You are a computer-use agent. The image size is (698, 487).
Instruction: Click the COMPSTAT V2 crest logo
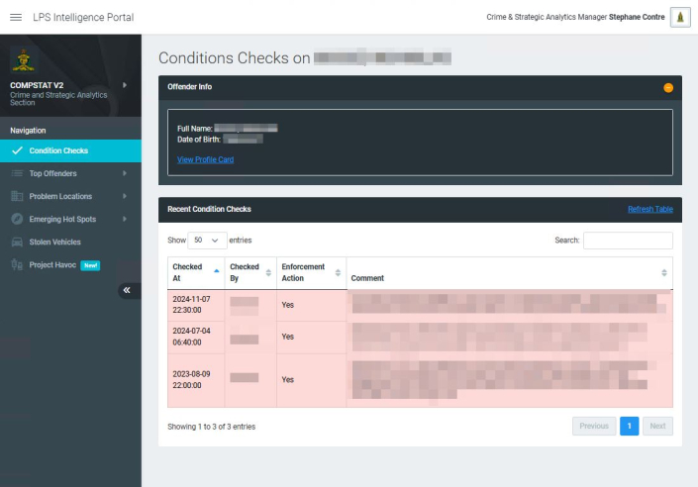coord(22,60)
